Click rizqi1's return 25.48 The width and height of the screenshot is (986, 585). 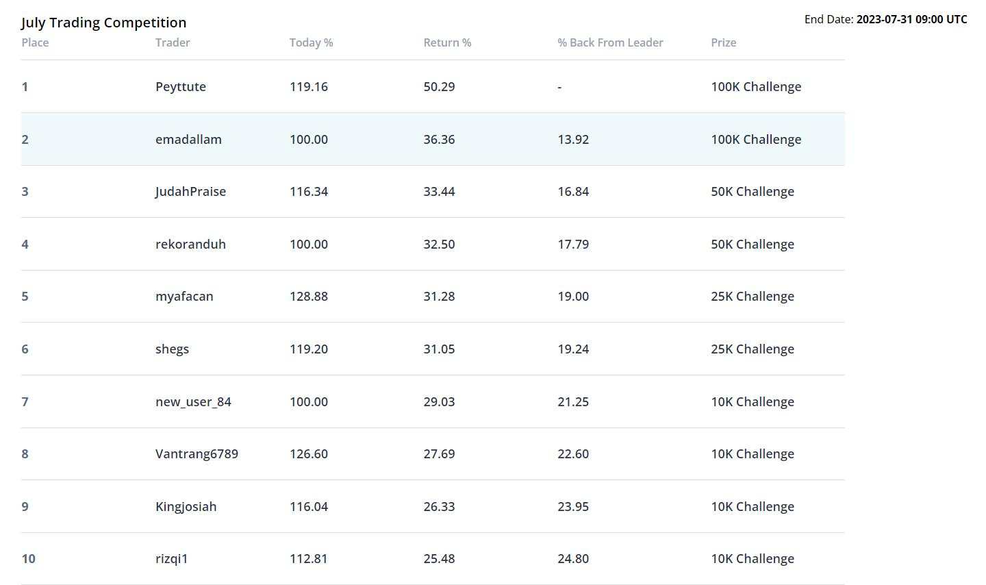point(439,559)
